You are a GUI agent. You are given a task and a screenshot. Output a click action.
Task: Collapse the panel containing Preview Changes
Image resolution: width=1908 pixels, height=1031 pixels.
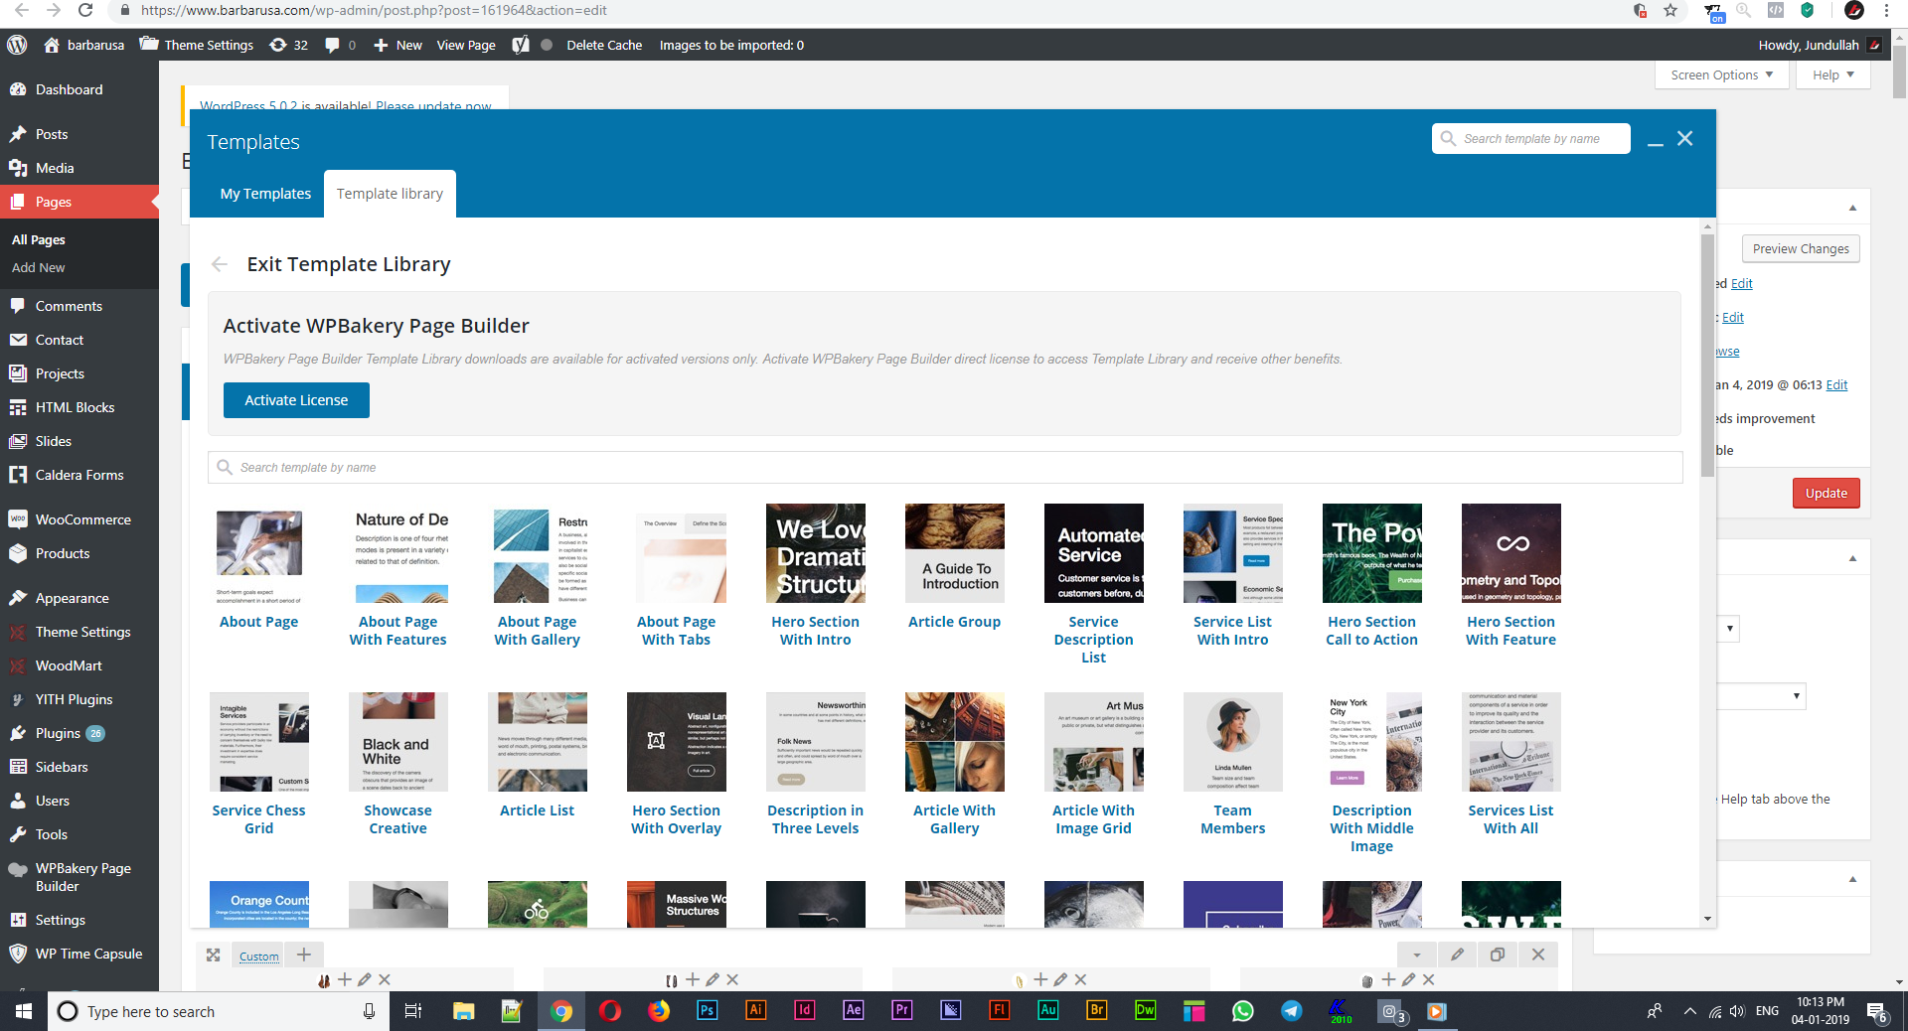pos(1852,208)
